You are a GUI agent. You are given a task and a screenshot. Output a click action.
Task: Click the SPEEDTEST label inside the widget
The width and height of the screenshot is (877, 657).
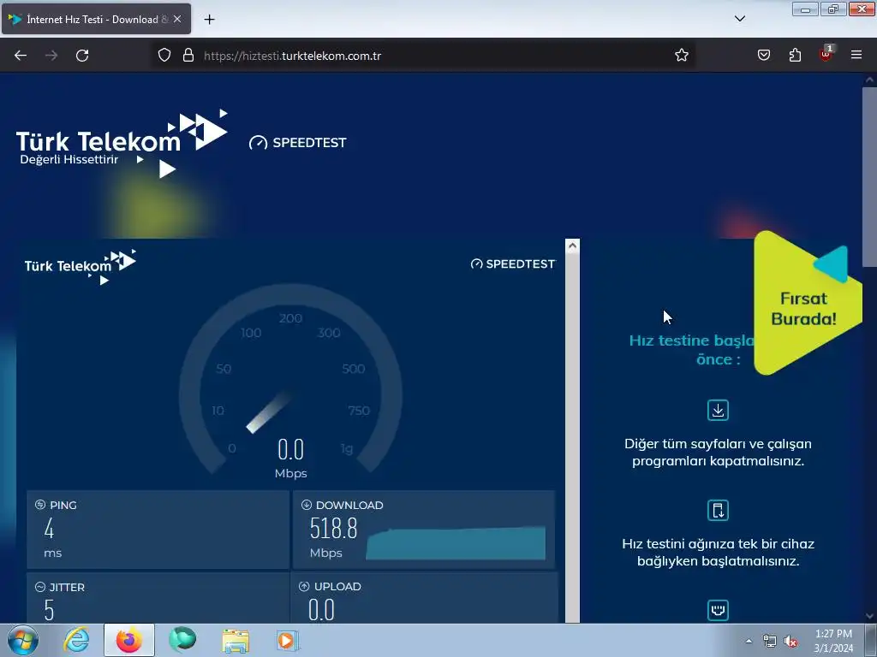click(513, 263)
